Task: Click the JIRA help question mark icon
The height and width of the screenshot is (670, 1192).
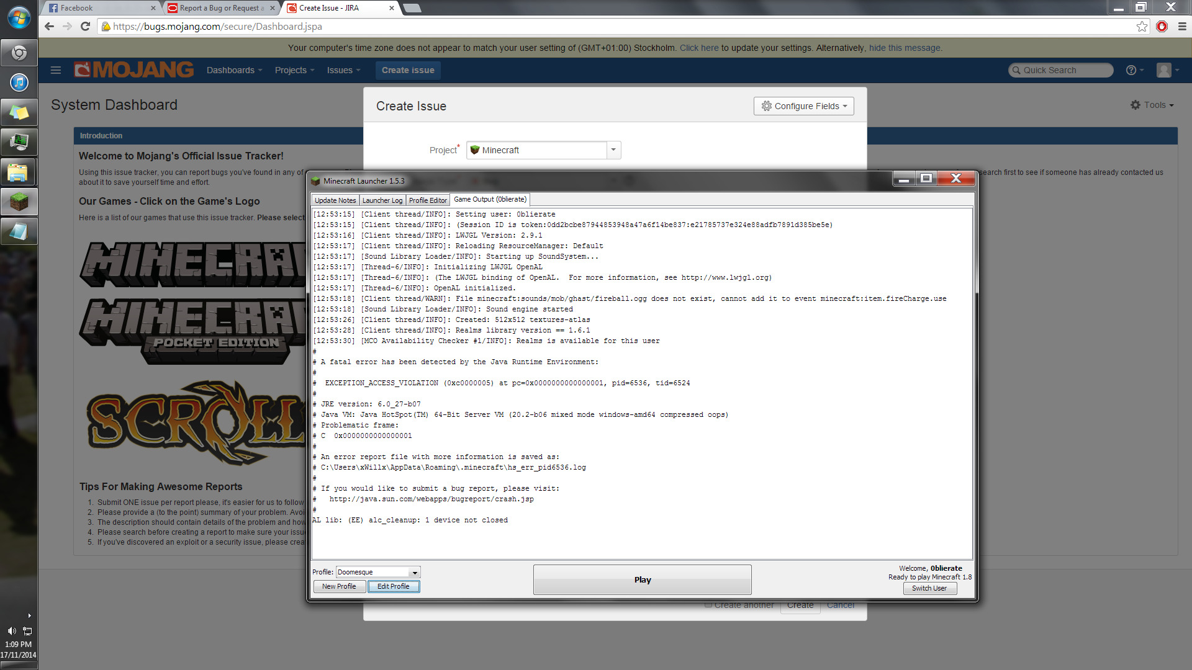Action: (1131, 70)
